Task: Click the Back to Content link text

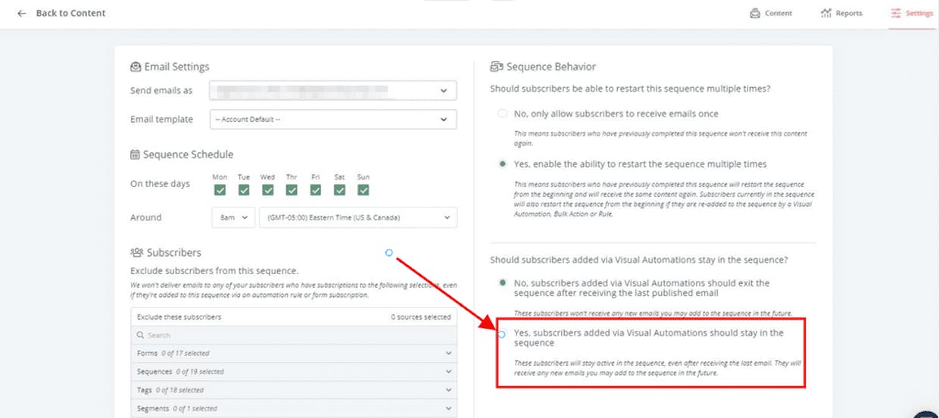Action: (x=71, y=13)
